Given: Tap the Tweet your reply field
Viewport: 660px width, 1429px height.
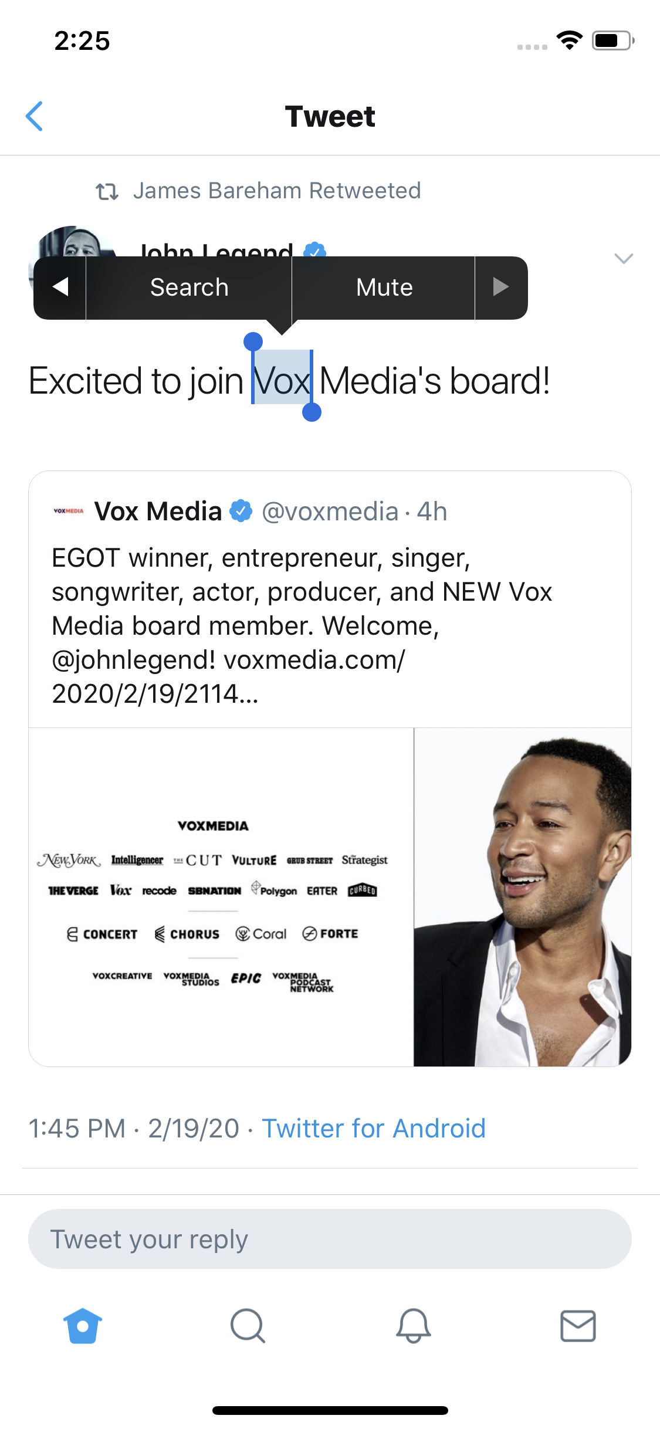Looking at the screenshot, I should tap(330, 1239).
